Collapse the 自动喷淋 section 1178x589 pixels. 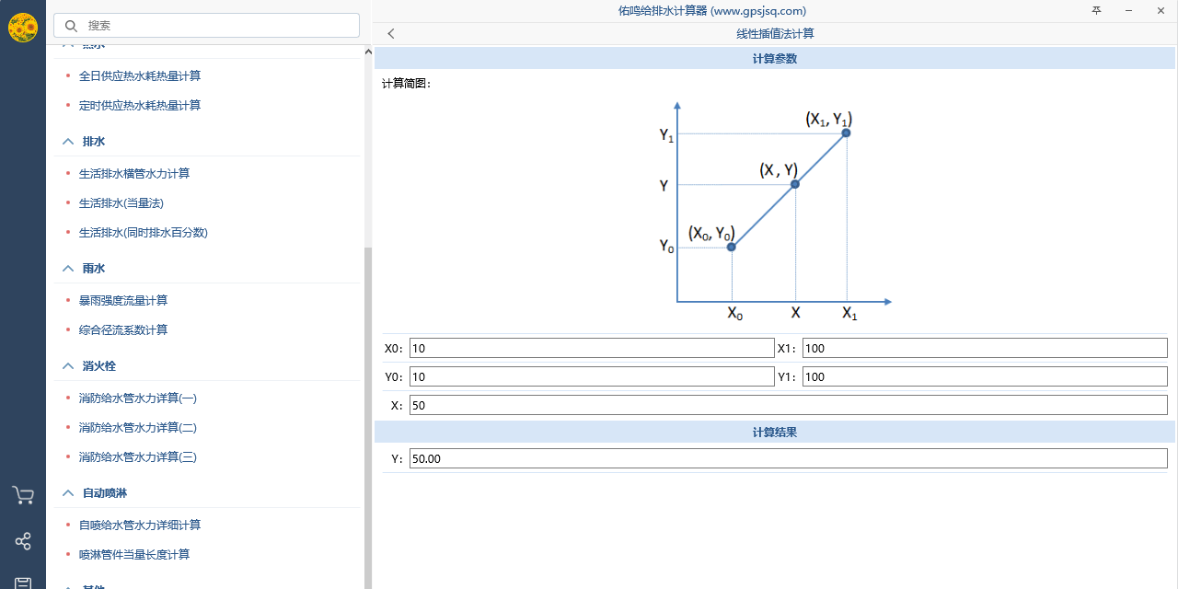[x=68, y=493]
